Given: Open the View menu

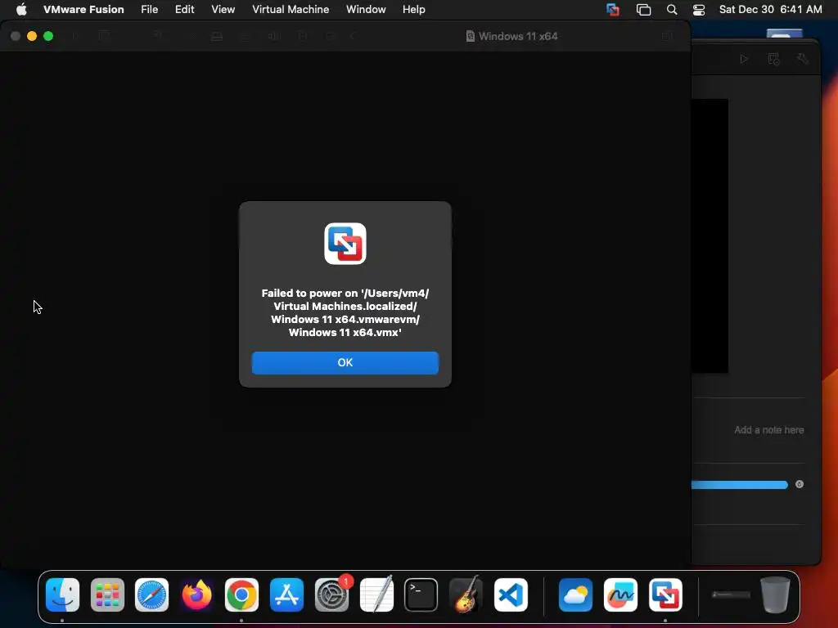Looking at the screenshot, I should [x=223, y=9].
